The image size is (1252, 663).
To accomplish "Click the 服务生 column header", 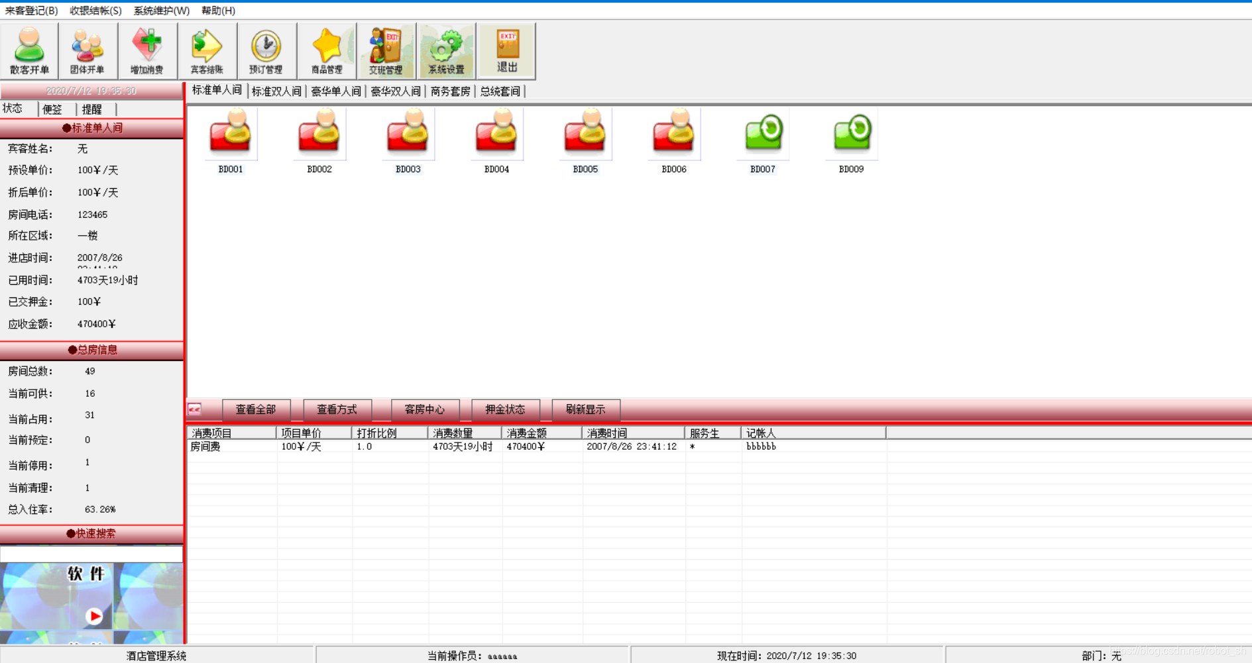I will (x=713, y=433).
